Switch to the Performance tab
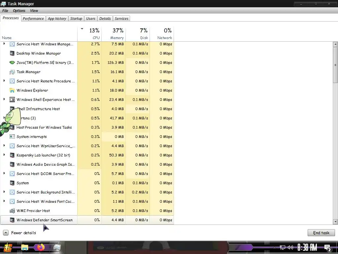 pyautogui.click(x=33, y=19)
